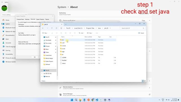181x102 pixels.
Task: Open taskbar Search
Action: point(76,100)
